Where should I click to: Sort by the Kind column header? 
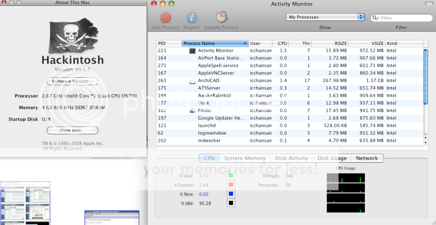click(404, 43)
